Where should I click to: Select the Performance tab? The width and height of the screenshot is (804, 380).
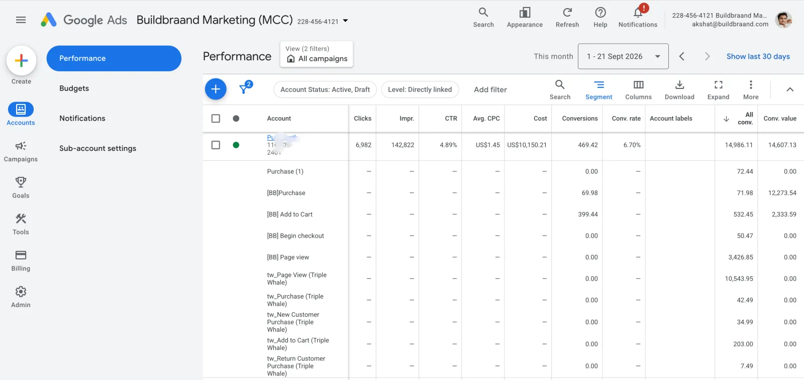tap(114, 58)
